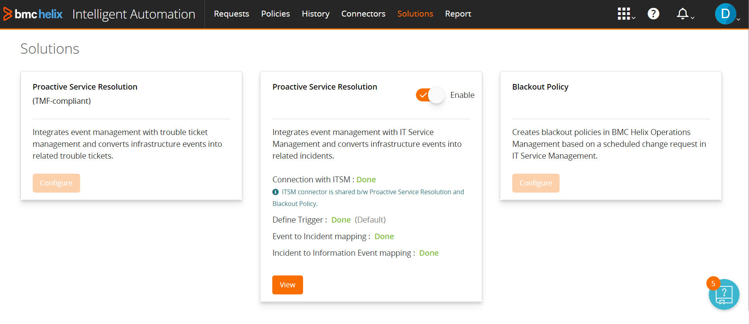Click Done status for Connection with ITSM
The height and width of the screenshot is (324, 749).
[366, 180]
